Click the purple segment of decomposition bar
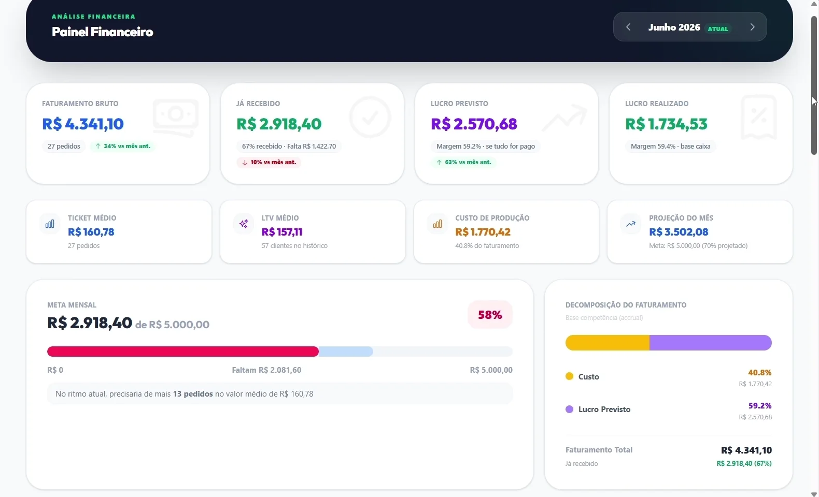This screenshot has height=497, width=819. (x=711, y=343)
